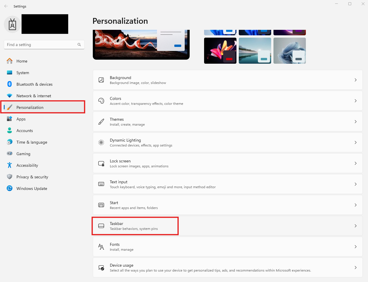Image resolution: width=368 pixels, height=282 pixels.
Task: Expand Colors settings via chevron
Action: tap(356, 101)
